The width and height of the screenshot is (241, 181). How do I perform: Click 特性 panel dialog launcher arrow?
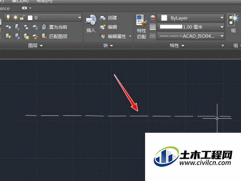(x=223, y=45)
